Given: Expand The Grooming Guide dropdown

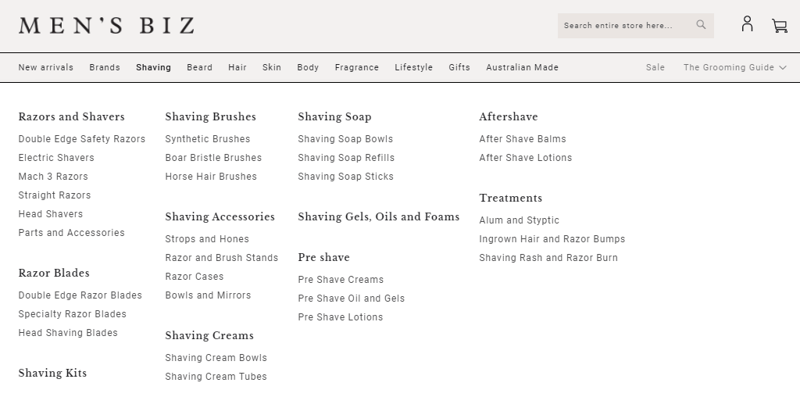Looking at the screenshot, I should 734,67.
